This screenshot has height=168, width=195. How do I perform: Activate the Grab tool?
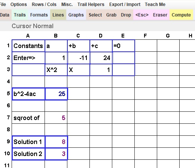coord(111,15)
